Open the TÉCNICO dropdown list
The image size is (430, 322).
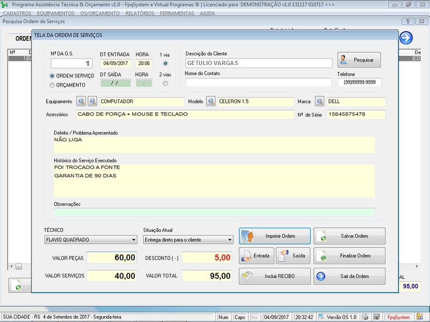tap(133, 239)
